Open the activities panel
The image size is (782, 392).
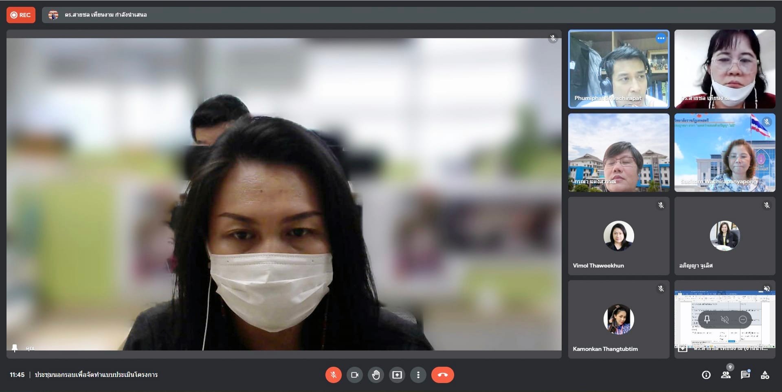click(x=765, y=375)
